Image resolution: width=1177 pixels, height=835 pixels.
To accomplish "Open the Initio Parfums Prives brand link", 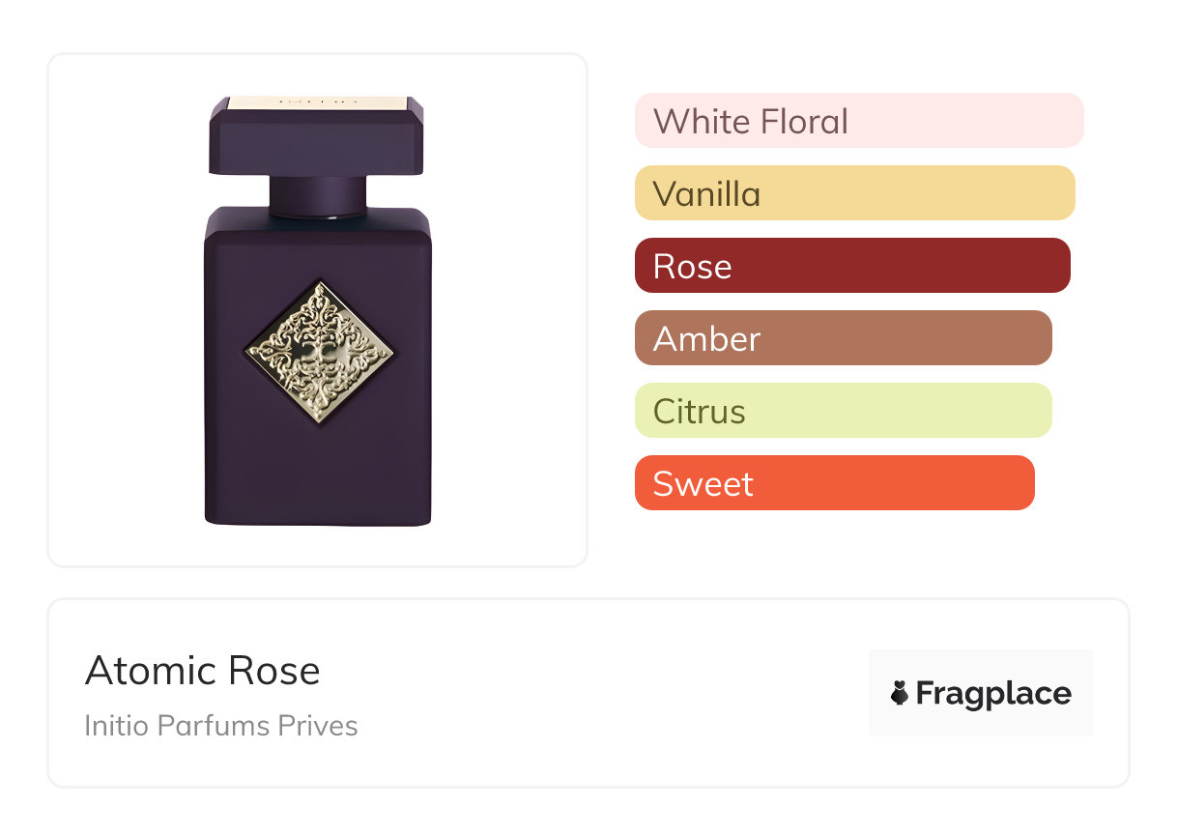I will tap(221, 725).
